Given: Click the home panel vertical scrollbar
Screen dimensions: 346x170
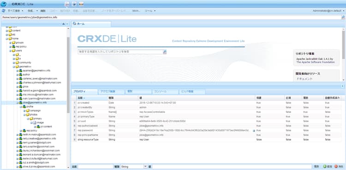Looking at the screenshot, I should (x=343, y=45).
